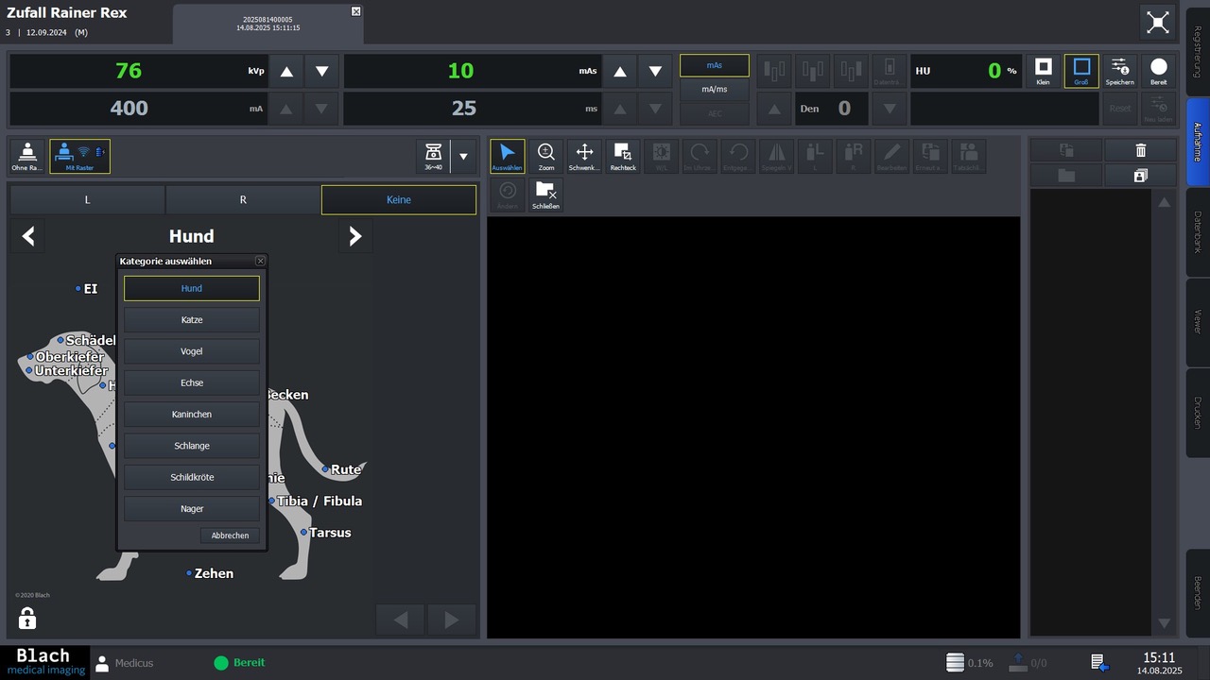Click the Schließen folder icon
This screenshot has width=1210, height=680.
click(546, 194)
